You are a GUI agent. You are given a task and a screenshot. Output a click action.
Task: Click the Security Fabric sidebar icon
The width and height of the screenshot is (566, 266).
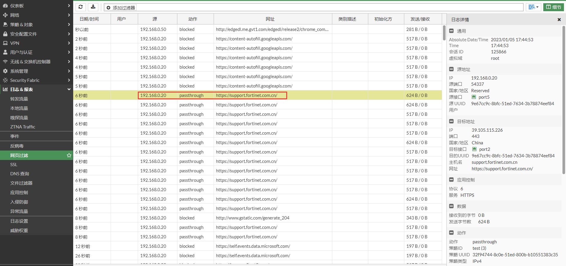coord(5,80)
